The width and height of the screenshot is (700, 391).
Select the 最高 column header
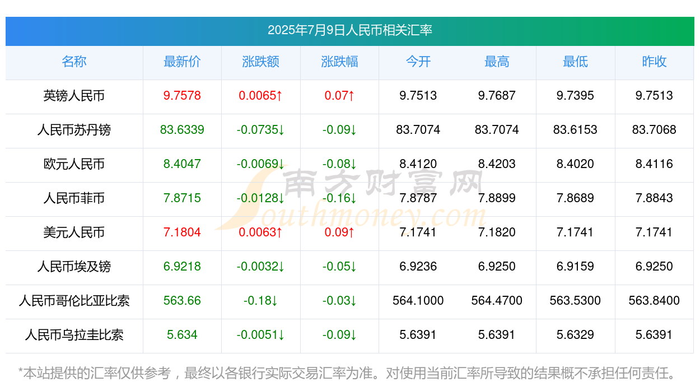(497, 62)
